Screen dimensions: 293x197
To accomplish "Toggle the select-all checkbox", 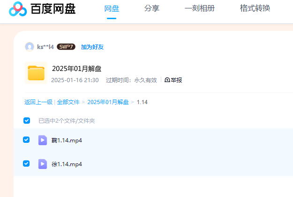I will pos(27,120).
